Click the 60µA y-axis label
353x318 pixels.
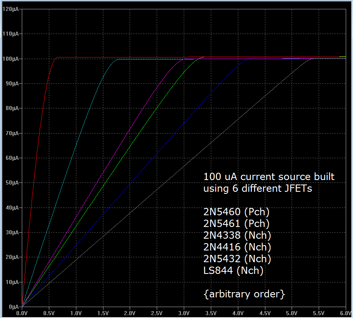(x=12, y=158)
